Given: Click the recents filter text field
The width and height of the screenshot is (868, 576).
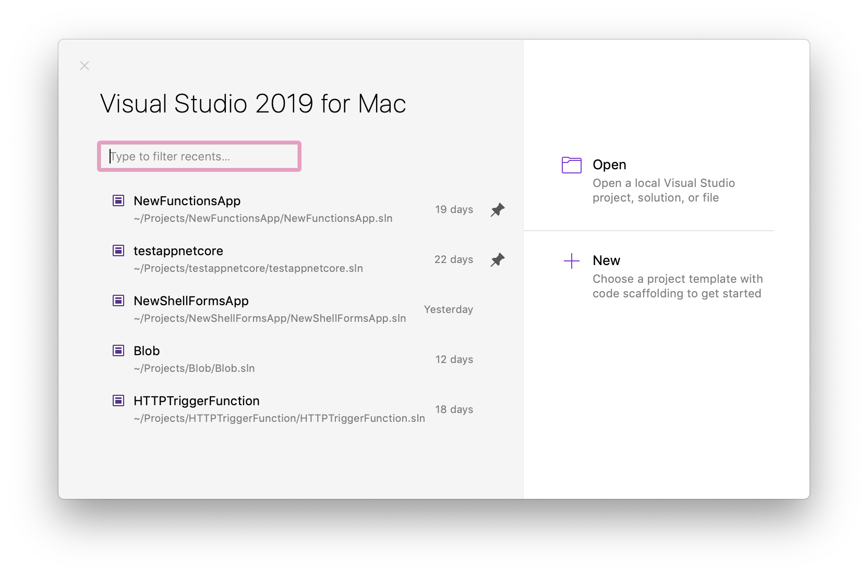Looking at the screenshot, I should click(x=199, y=156).
